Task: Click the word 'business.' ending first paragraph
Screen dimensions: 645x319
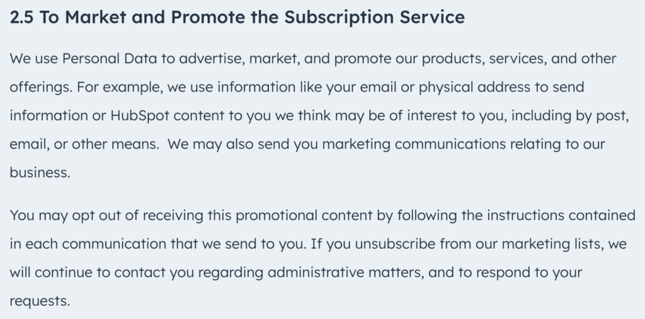Action: (40, 173)
